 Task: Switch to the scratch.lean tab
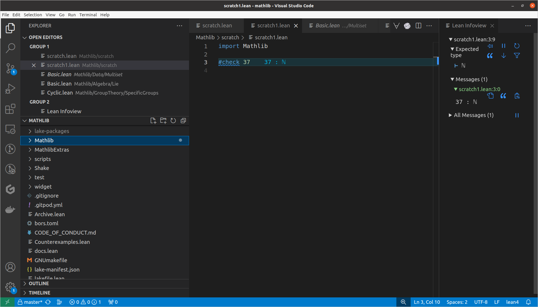[217, 26]
